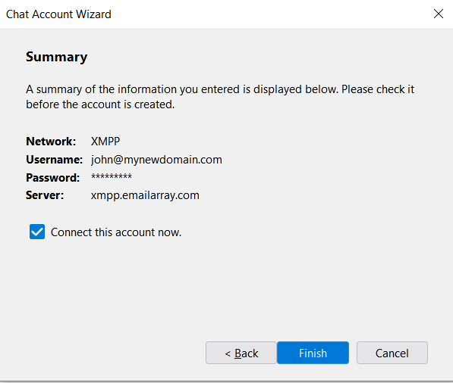
Task: Click the username john@mynewdomain.com
Action: tap(156, 160)
